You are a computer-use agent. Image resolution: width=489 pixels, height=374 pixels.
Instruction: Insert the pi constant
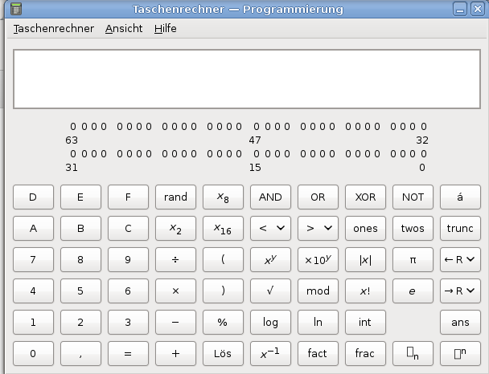(x=413, y=259)
